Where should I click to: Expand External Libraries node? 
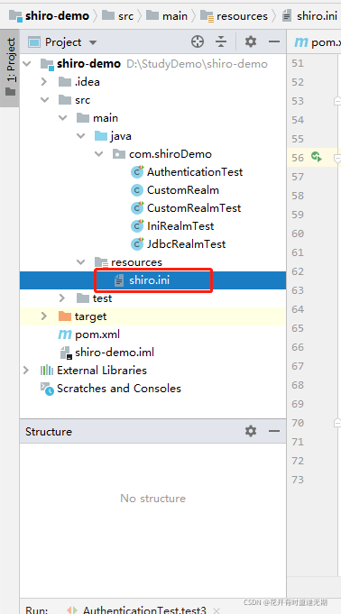(x=26, y=370)
